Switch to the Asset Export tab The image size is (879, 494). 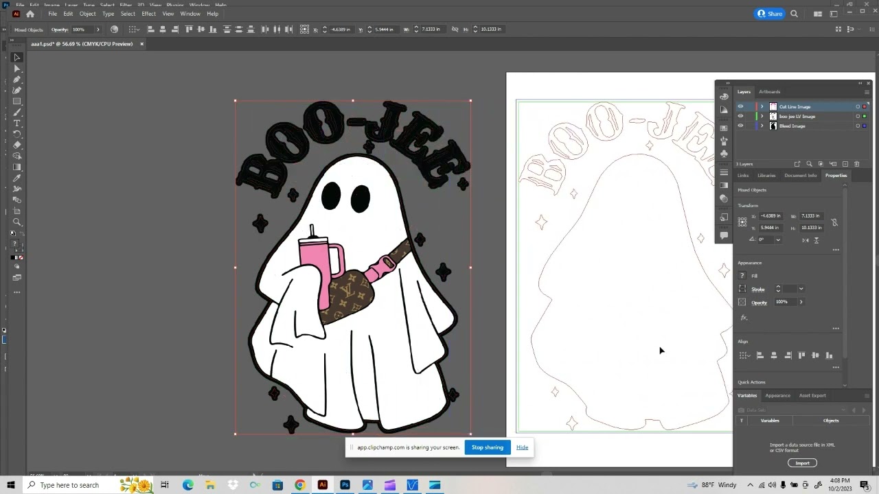point(812,395)
